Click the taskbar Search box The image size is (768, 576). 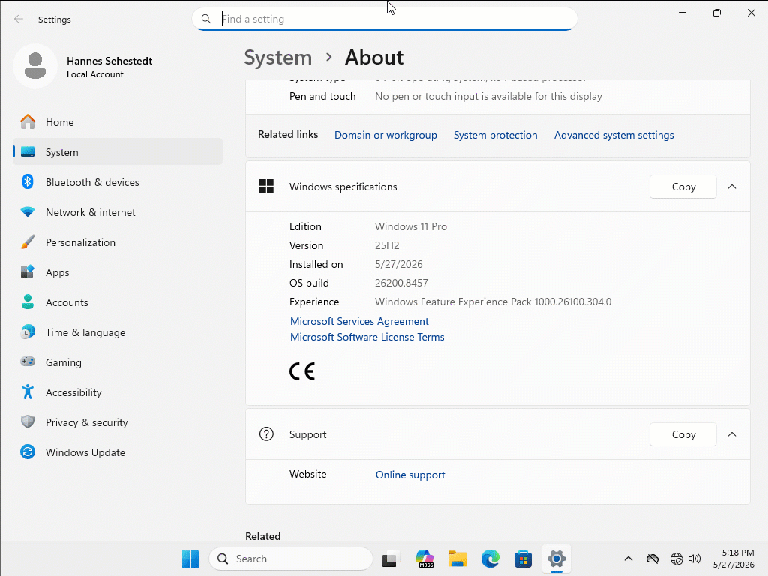coord(291,559)
